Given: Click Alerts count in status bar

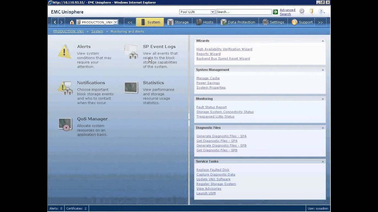Looking at the screenshot, I should 56,208.
